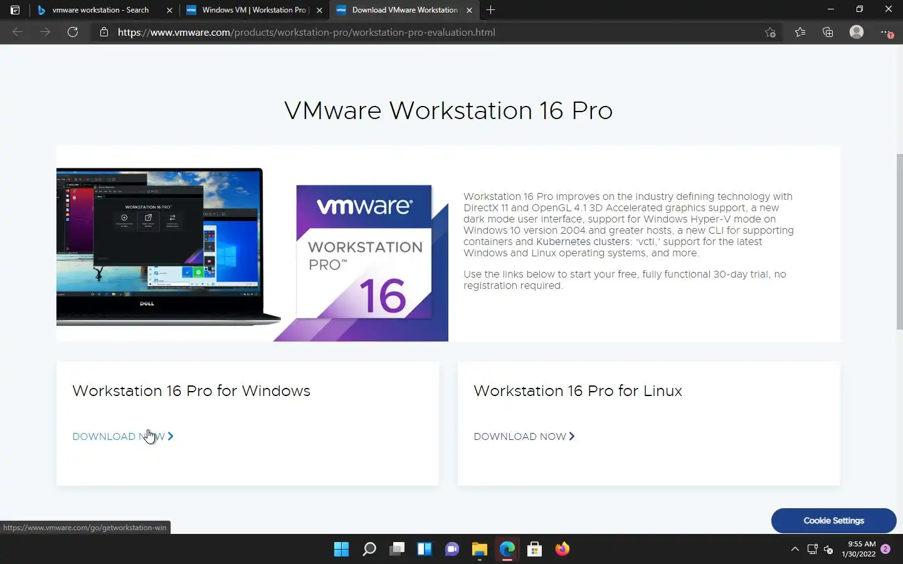Click the VMware Workstation 16 Pro title
Viewport: 903px width, 564px height.
pyautogui.click(x=448, y=110)
